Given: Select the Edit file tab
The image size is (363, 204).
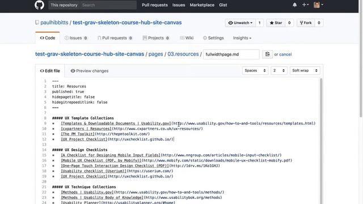Looking at the screenshot, I should (x=50, y=71).
